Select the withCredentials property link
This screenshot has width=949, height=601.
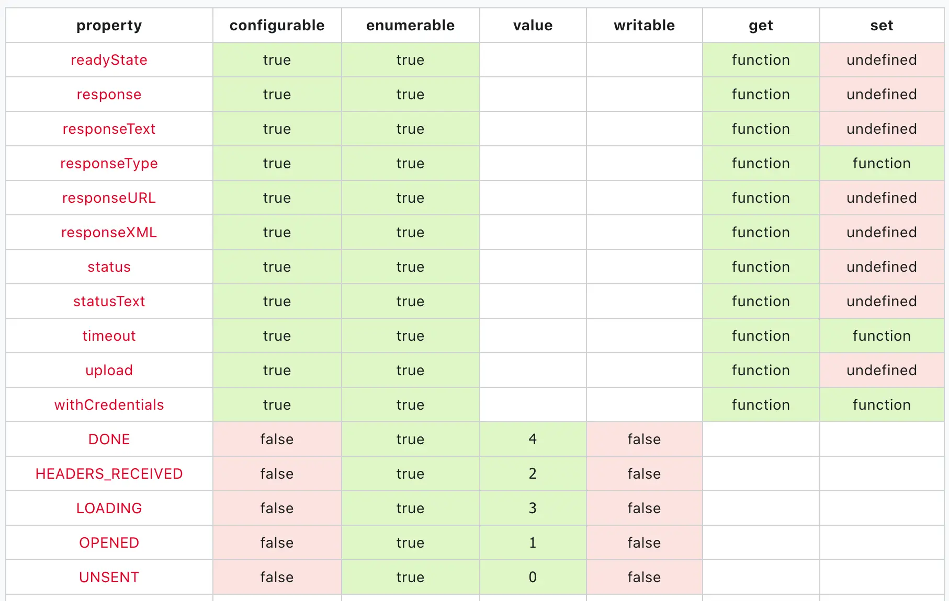pyautogui.click(x=109, y=405)
